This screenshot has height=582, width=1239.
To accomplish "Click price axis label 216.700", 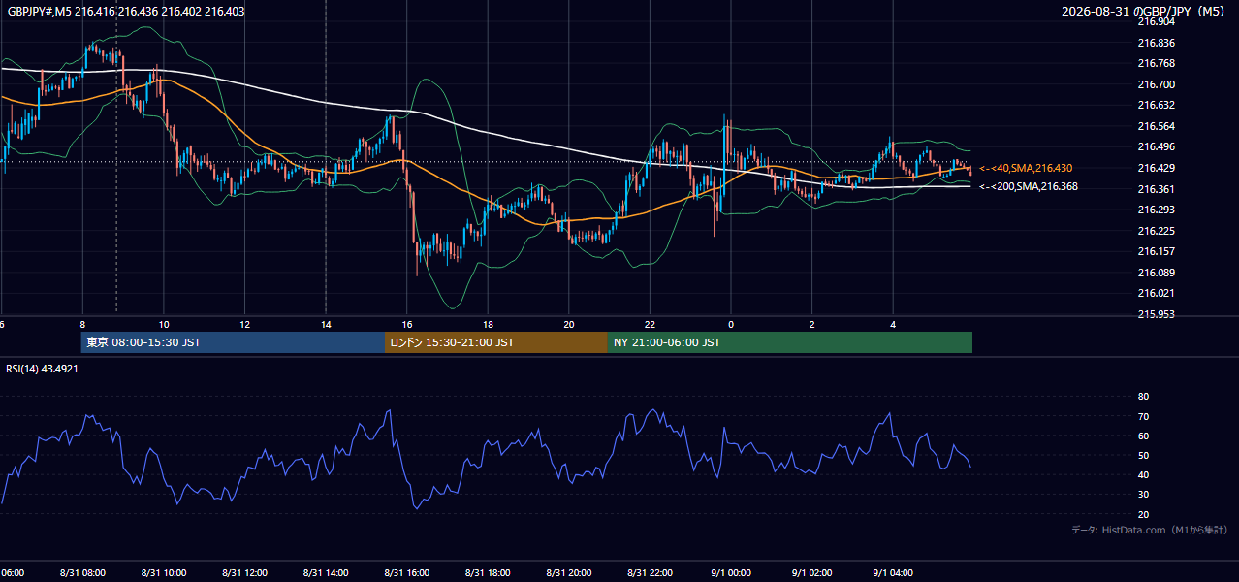I will (1156, 84).
